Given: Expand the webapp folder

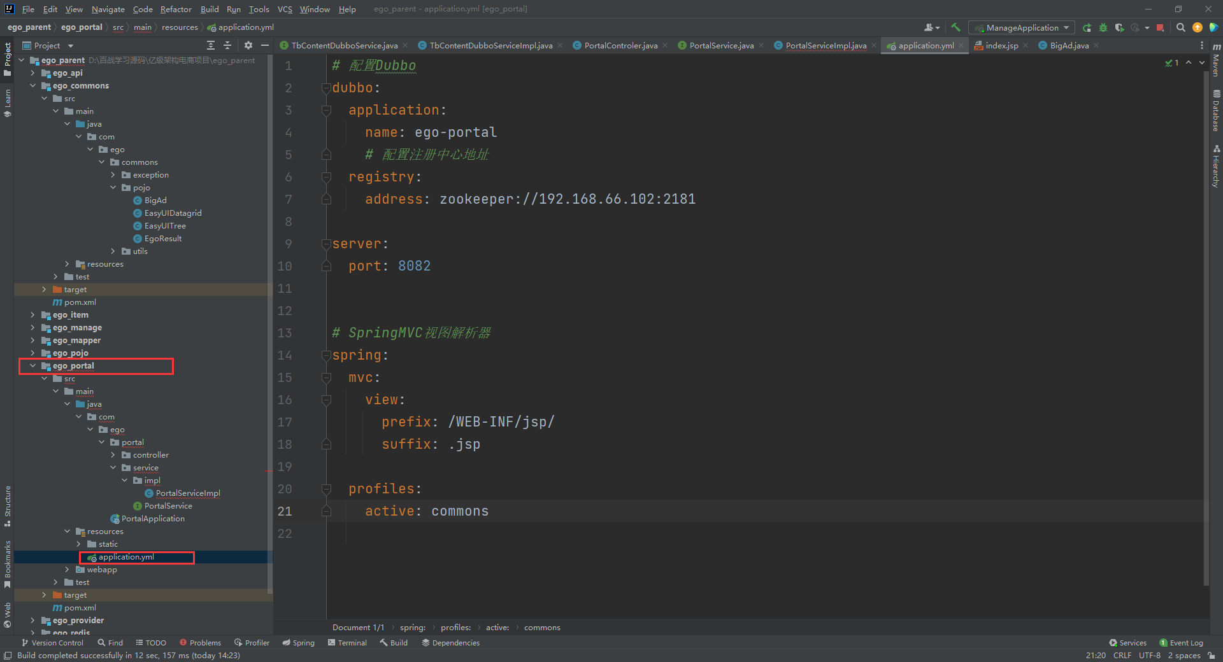Looking at the screenshot, I should (x=67, y=570).
